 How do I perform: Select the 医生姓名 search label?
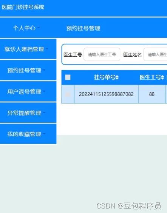[x=133, y=55]
